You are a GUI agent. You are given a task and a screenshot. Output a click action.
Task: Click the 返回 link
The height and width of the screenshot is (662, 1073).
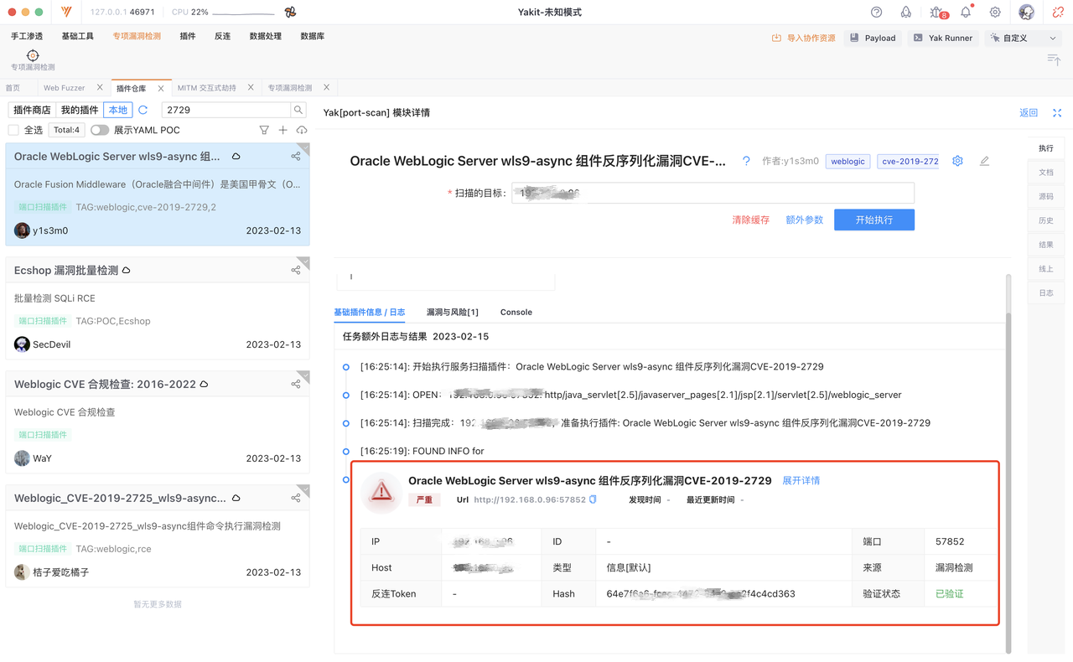tap(1029, 112)
